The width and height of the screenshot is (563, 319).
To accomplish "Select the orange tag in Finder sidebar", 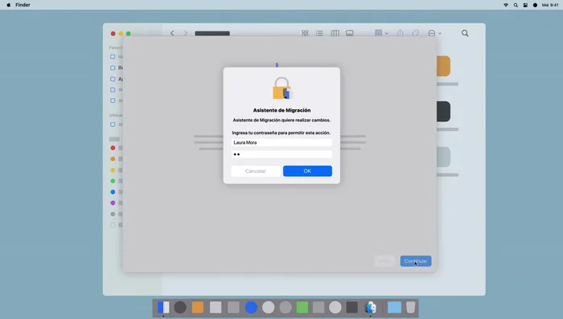I will tap(113, 159).
